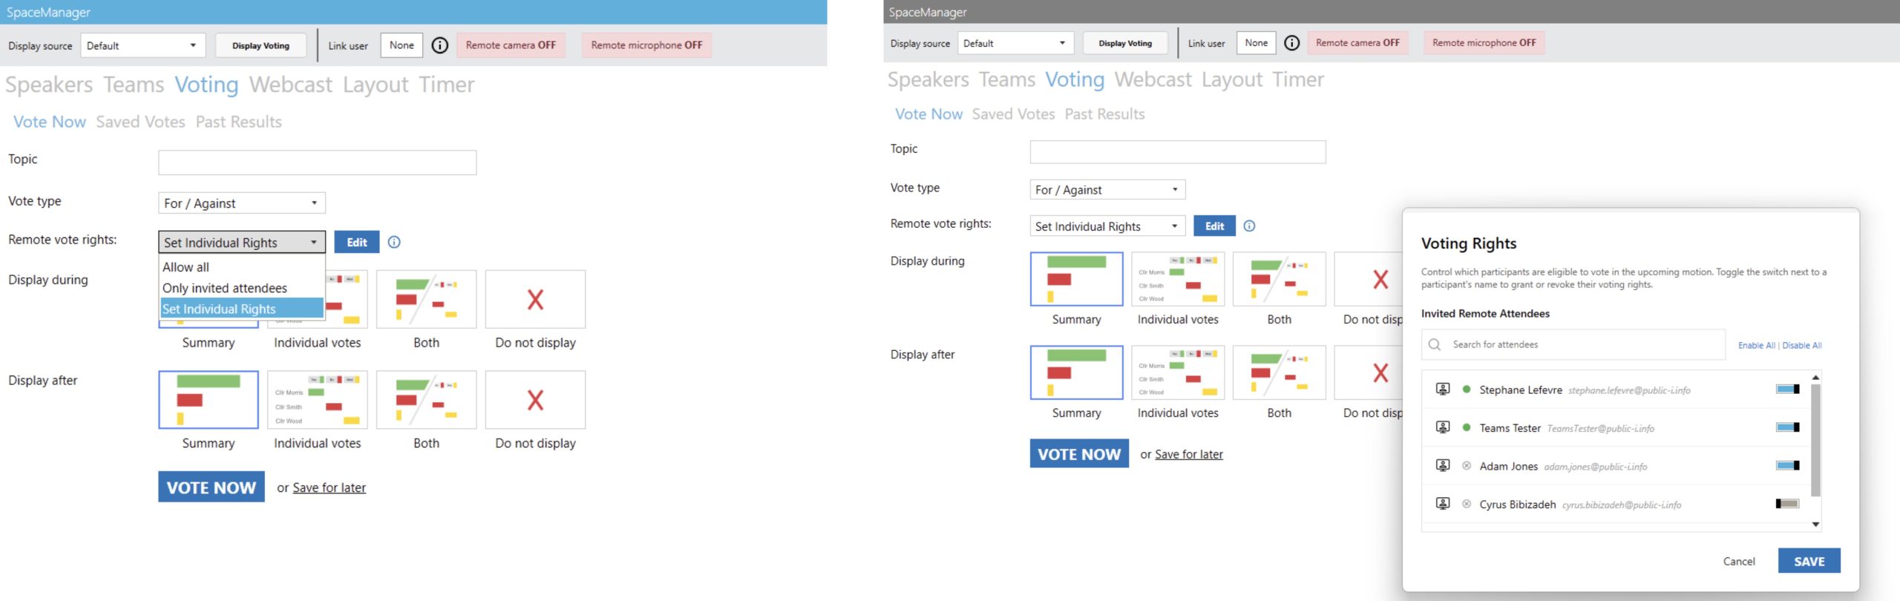Click None Link user box in left window
The image size is (1900, 601).
click(402, 45)
